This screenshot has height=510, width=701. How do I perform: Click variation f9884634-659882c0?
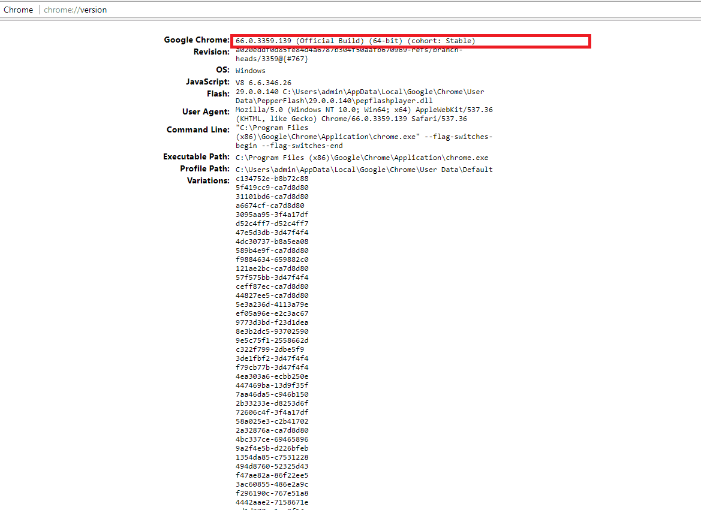pyautogui.click(x=272, y=259)
